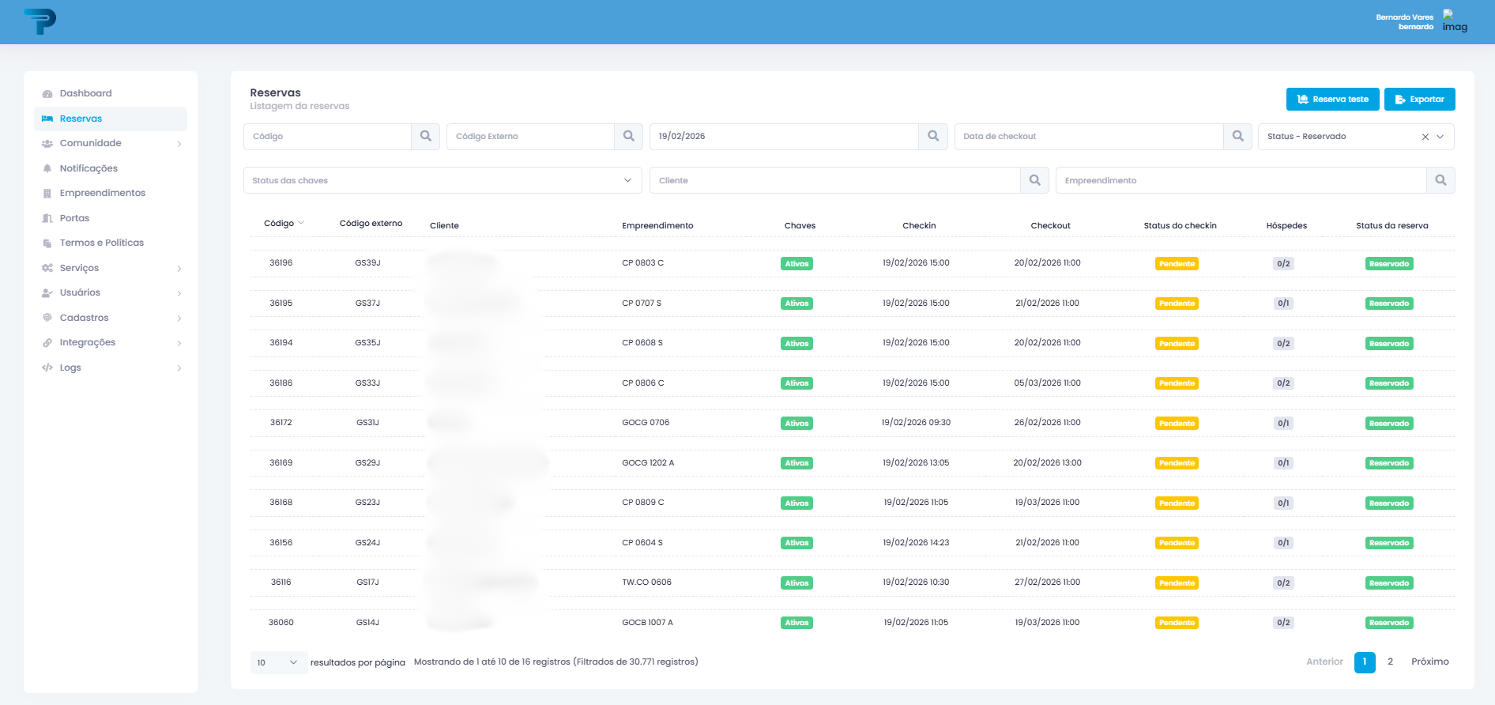Viewport: 1495px width, 705px height.
Task: Clear the Status - Reservado filter
Action: 1425,138
